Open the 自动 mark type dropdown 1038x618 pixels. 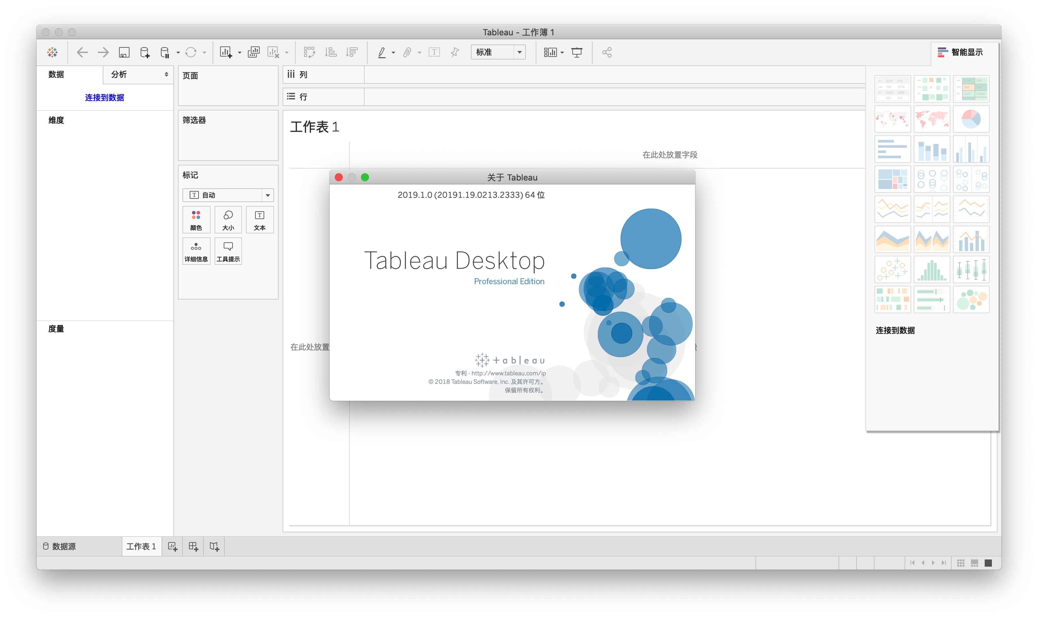pyautogui.click(x=228, y=195)
